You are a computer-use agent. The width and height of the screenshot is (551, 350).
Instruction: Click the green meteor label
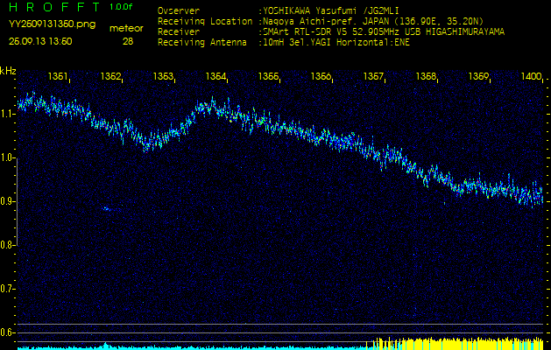coord(128,28)
